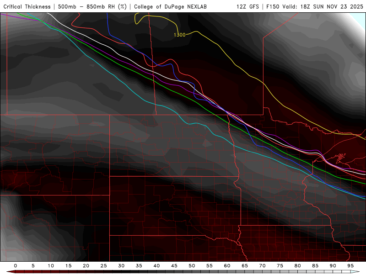Click the 5 value on the color scale
The height and width of the screenshot is (274, 366).
(33, 266)
